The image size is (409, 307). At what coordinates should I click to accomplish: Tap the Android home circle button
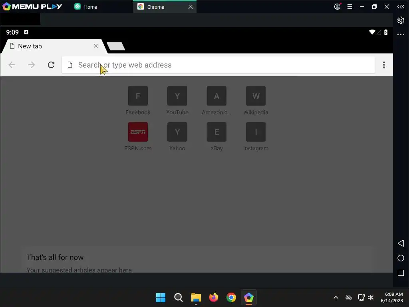coord(401,258)
